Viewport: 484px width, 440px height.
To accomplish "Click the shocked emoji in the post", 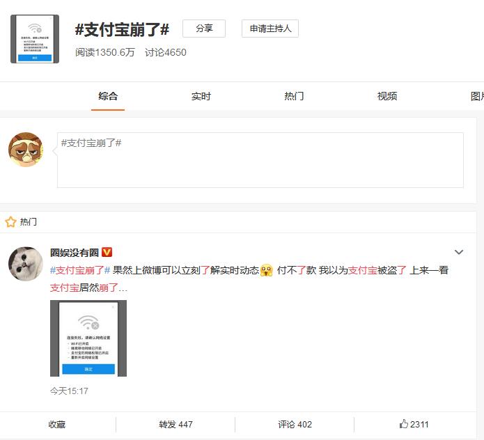I will click(x=267, y=270).
